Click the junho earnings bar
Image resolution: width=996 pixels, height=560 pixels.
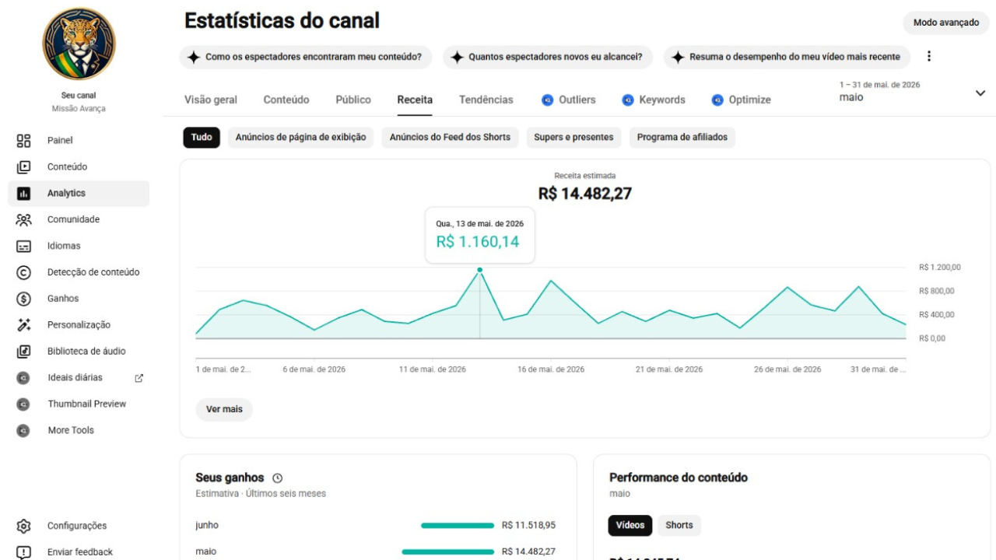tap(458, 526)
